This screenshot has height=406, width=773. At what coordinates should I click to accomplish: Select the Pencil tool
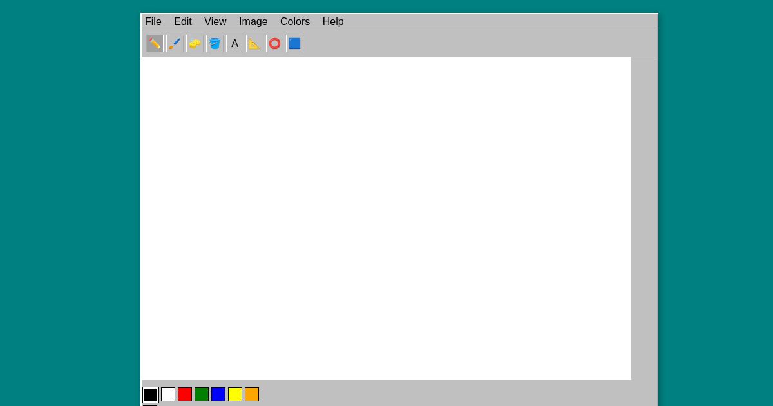[x=155, y=43]
